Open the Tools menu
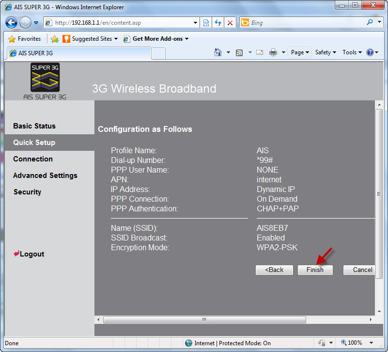Image resolution: width=388 pixels, height=352 pixels. (352, 52)
